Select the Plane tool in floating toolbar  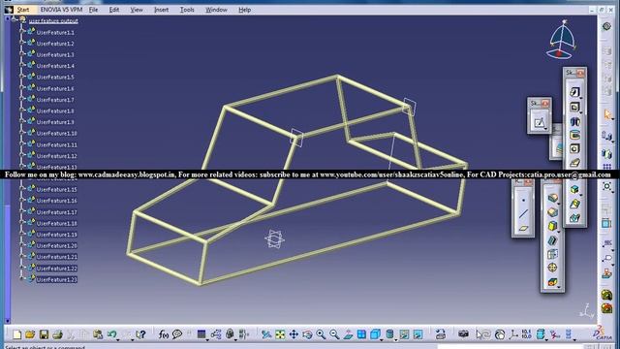(x=523, y=228)
